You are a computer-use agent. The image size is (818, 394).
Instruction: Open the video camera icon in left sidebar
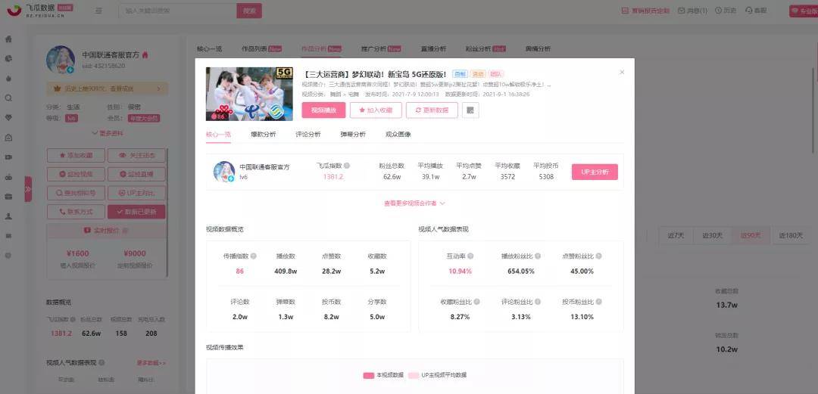[x=8, y=157]
